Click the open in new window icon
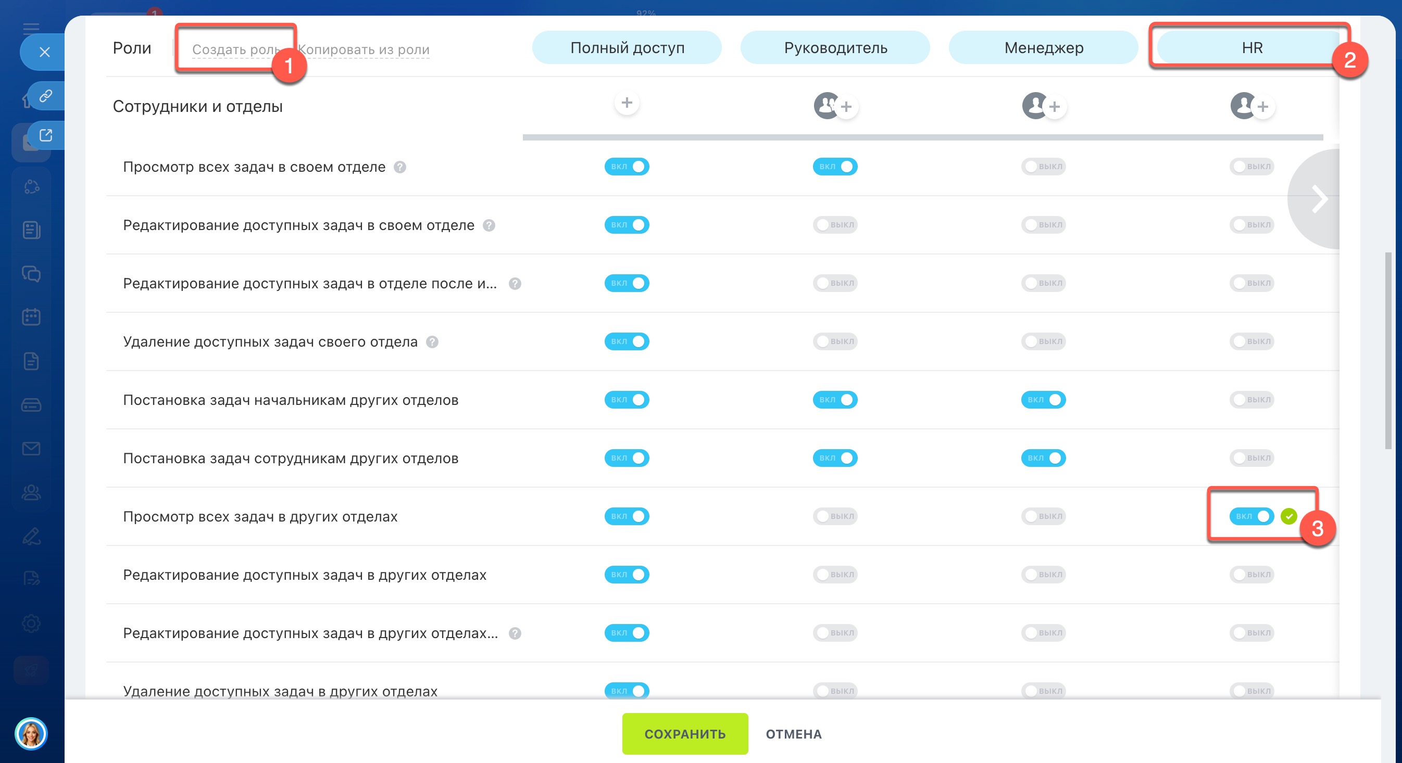Image resolution: width=1402 pixels, height=763 pixels. pos(46,135)
